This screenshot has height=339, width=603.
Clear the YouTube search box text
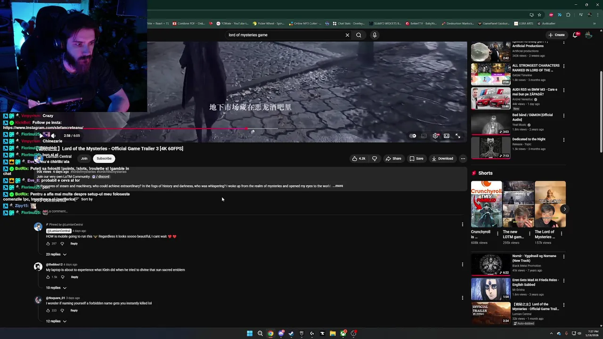pyautogui.click(x=347, y=35)
